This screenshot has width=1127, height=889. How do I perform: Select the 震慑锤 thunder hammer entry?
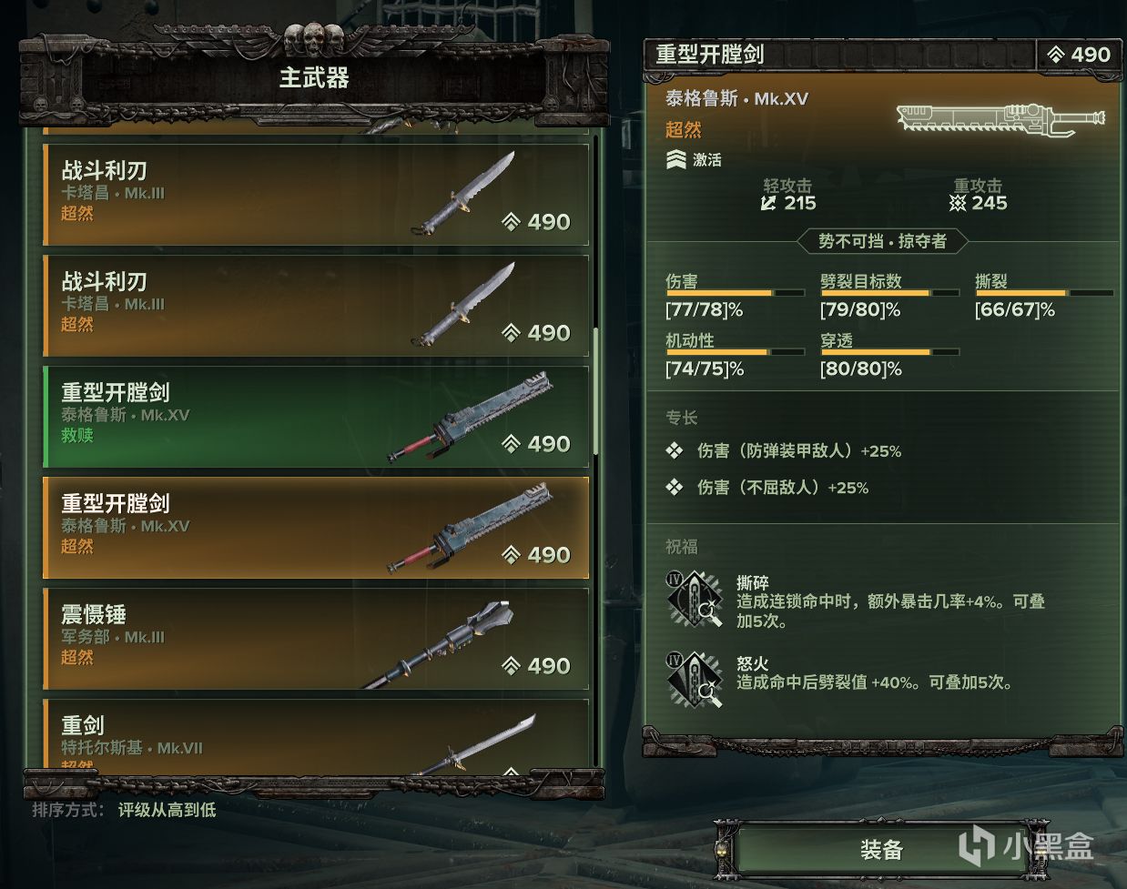(x=316, y=639)
